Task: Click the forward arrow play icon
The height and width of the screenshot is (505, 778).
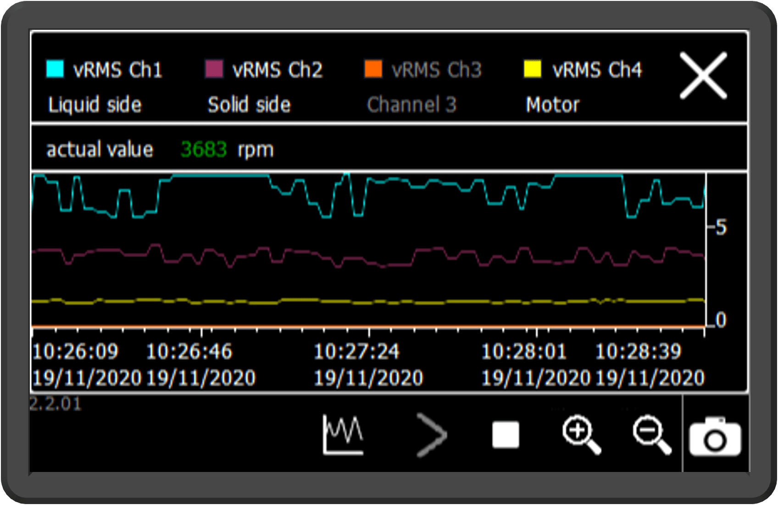Action: [431, 434]
